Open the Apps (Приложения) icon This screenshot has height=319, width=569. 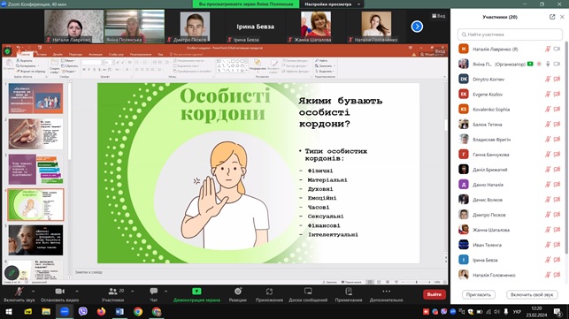tap(269, 295)
